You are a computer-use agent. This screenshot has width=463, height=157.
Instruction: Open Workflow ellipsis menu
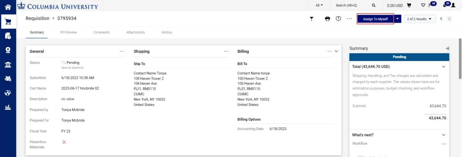pyautogui.click(x=444, y=144)
